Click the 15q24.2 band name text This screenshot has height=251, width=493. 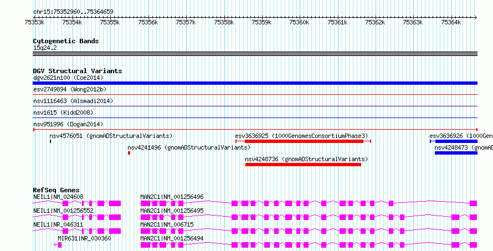(x=45, y=48)
